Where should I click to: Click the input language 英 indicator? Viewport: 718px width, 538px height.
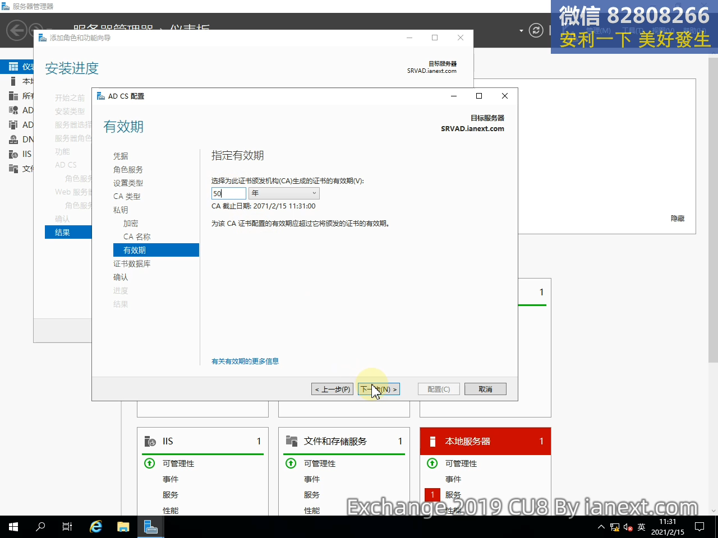pos(642,527)
